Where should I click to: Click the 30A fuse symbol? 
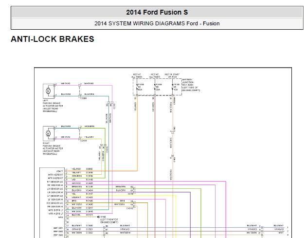[x=155, y=87]
